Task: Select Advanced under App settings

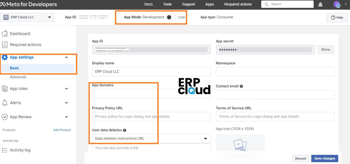Action: pos(18,77)
